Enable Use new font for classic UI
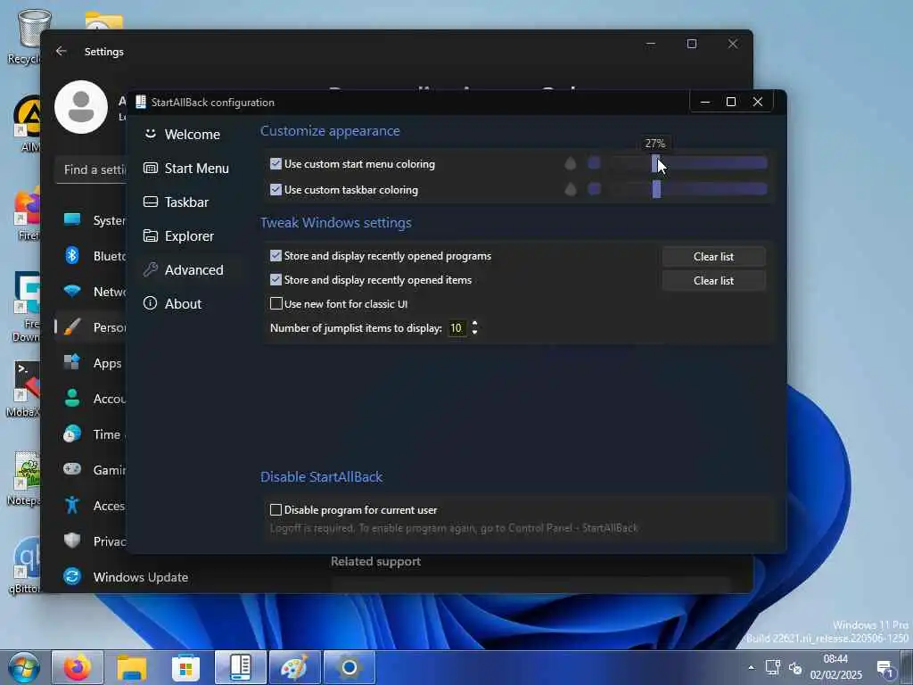Image resolution: width=913 pixels, height=685 pixels. click(x=276, y=303)
